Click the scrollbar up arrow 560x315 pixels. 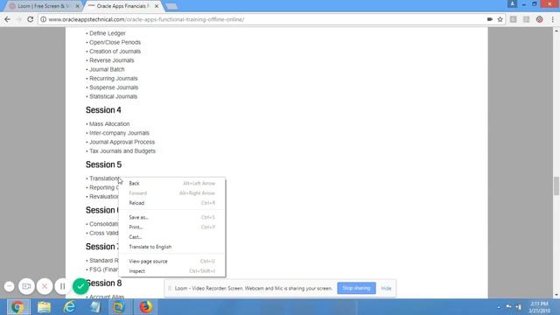[x=556, y=31]
